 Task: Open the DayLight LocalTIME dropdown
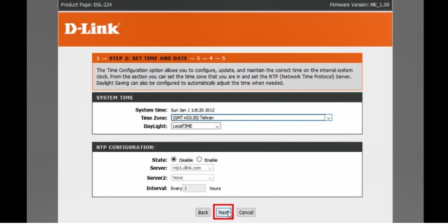click(195, 126)
